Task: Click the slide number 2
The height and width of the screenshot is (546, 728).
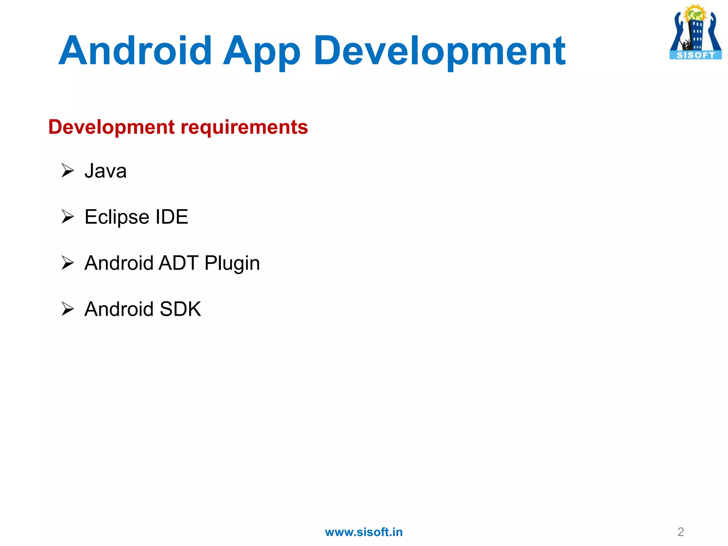Action: (x=680, y=532)
